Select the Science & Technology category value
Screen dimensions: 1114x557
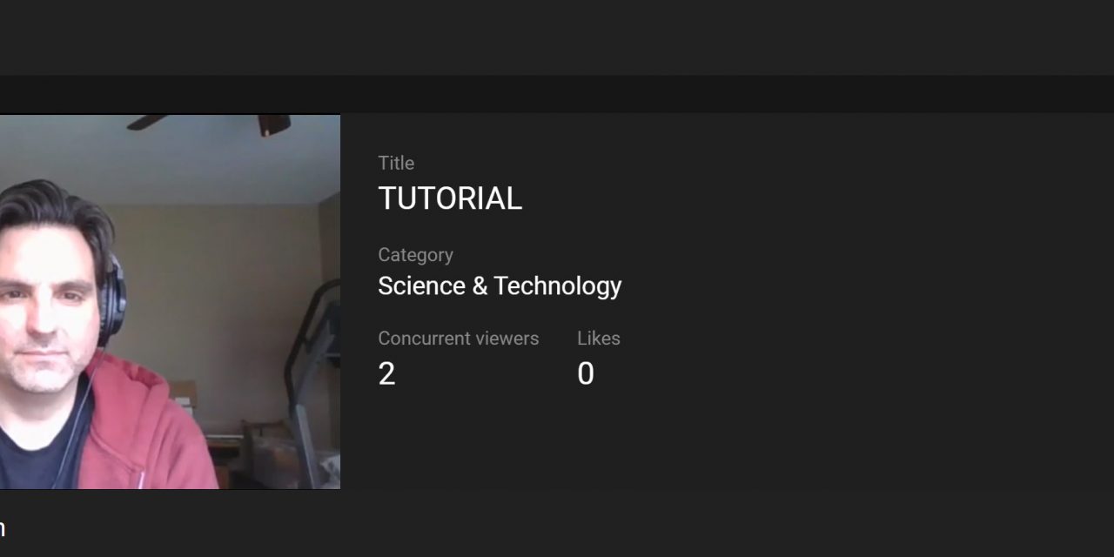click(500, 286)
